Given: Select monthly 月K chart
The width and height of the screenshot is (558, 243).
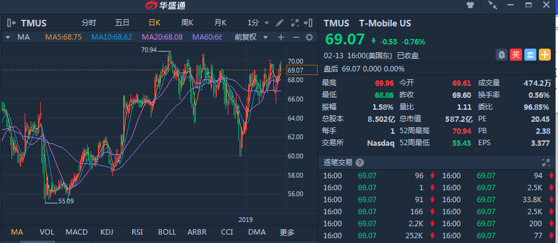Looking at the screenshot, I should [x=220, y=23].
